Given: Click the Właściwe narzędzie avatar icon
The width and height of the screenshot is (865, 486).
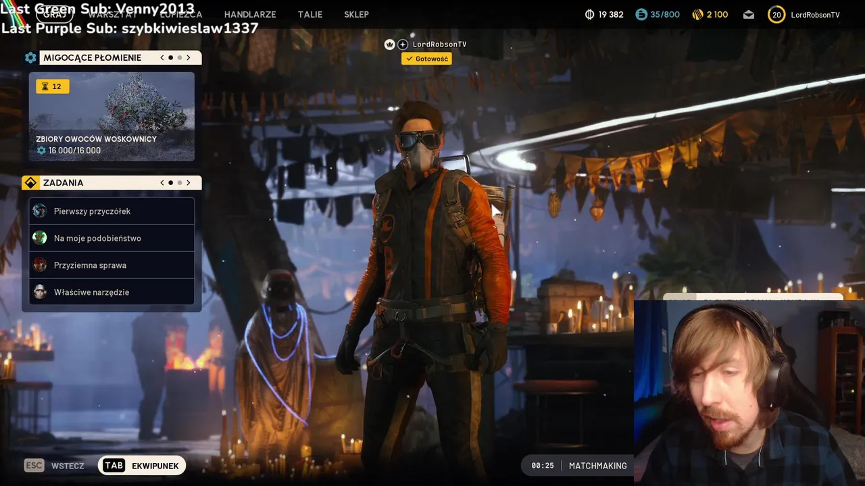Looking at the screenshot, I should pos(40,292).
